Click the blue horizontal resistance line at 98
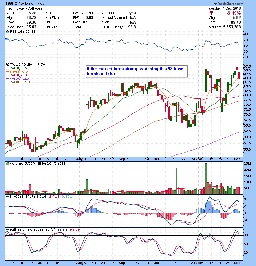Screen dimensions: 256x266 coord(225,65)
